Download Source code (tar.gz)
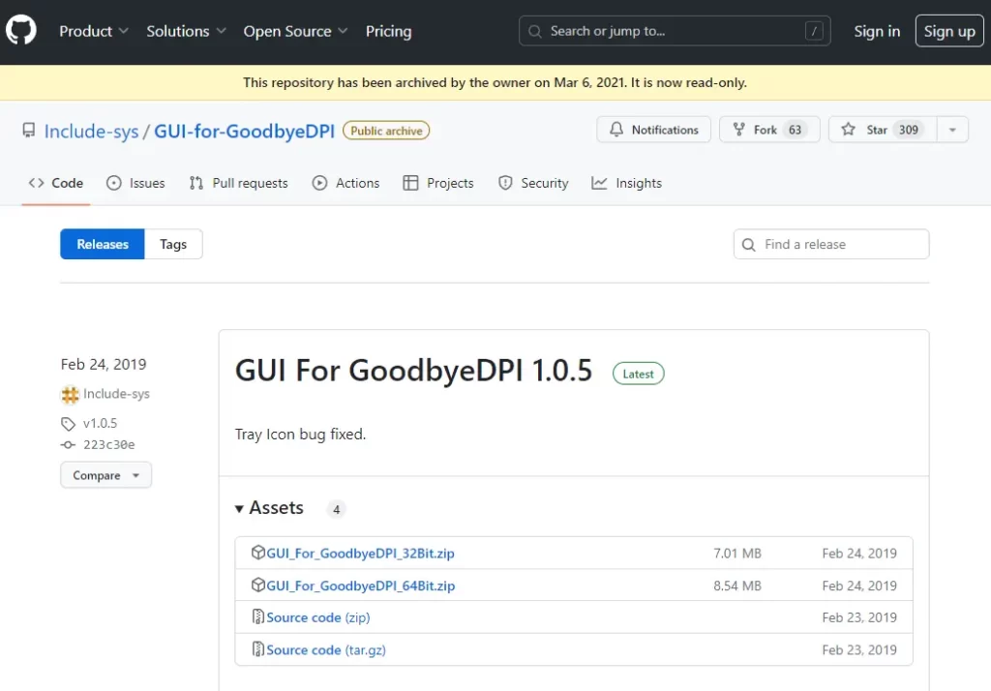The width and height of the screenshot is (991, 691). [326, 650]
